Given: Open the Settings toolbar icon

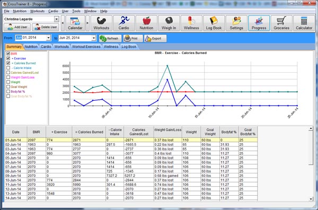Looking at the screenshot, I should [x=236, y=23].
